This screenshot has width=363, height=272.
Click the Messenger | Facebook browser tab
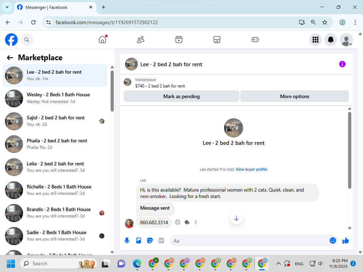point(55,7)
